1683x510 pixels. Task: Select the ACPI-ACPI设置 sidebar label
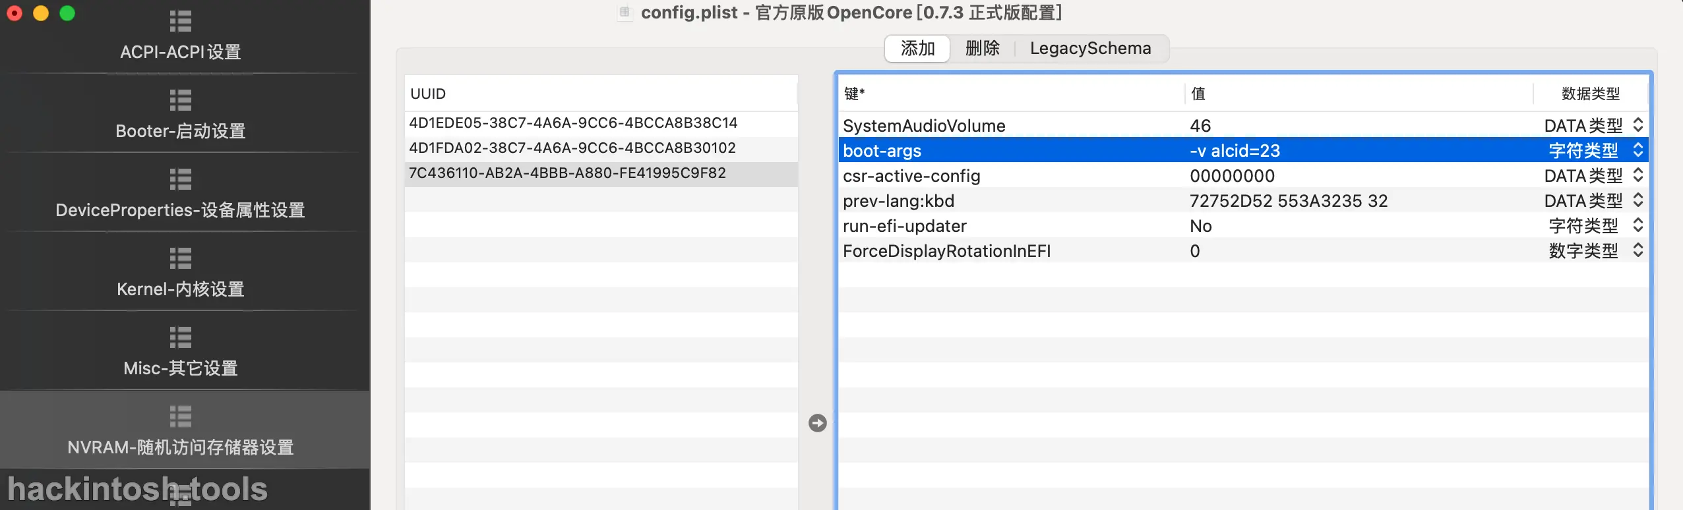(x=180, y=52)
